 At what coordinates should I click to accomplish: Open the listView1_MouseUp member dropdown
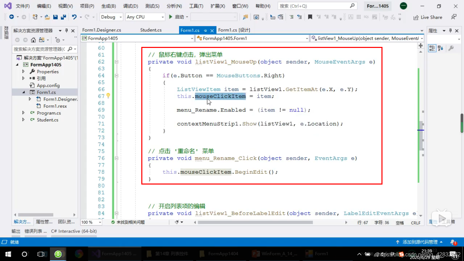[x=367, y=38]
